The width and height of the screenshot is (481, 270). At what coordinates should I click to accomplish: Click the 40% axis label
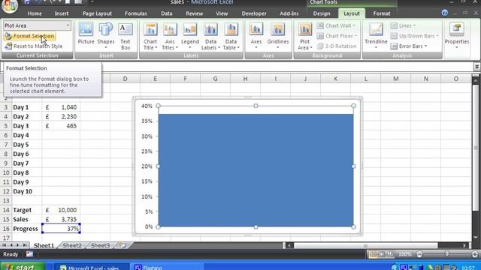pos(147,106)
